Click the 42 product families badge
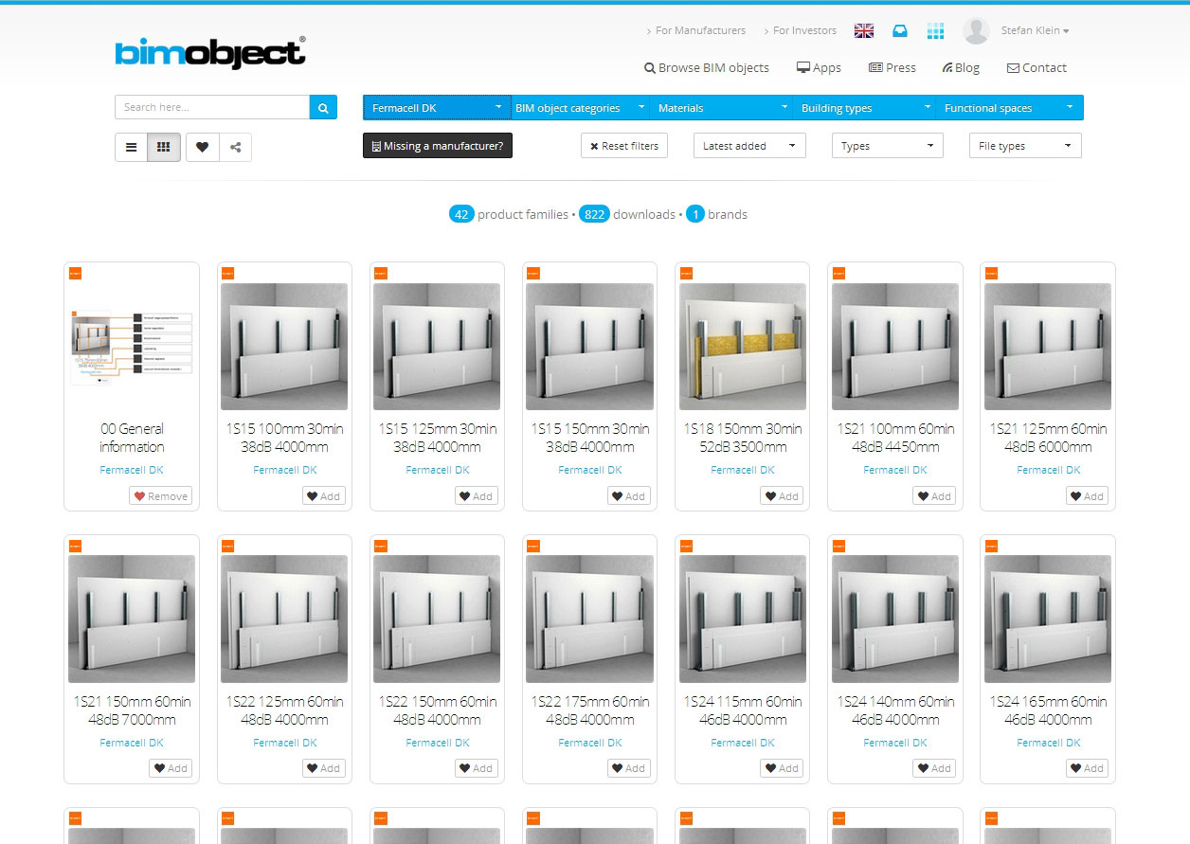The width and height of the screenshot is (1190, 844). (x=461, y=214)
